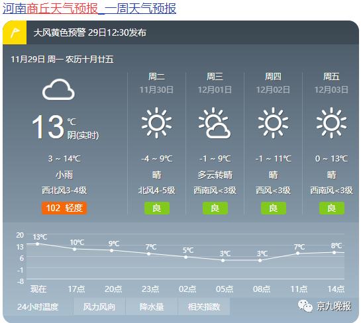Viewport: 363px width, 323px height.
Task: Click the sunny icon for 周四 12月02日
Action: [273, 122]
